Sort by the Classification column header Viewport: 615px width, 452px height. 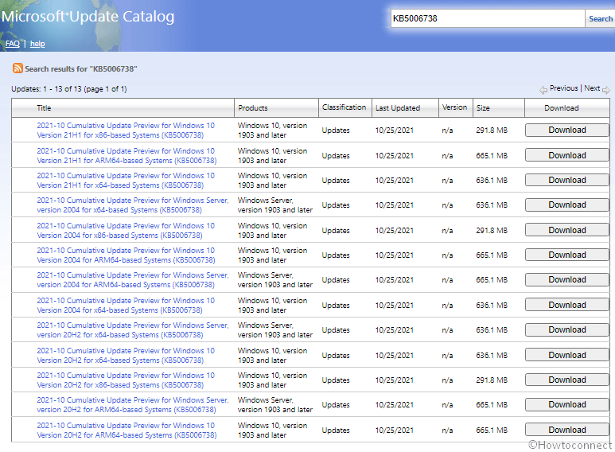coord(344,107)
